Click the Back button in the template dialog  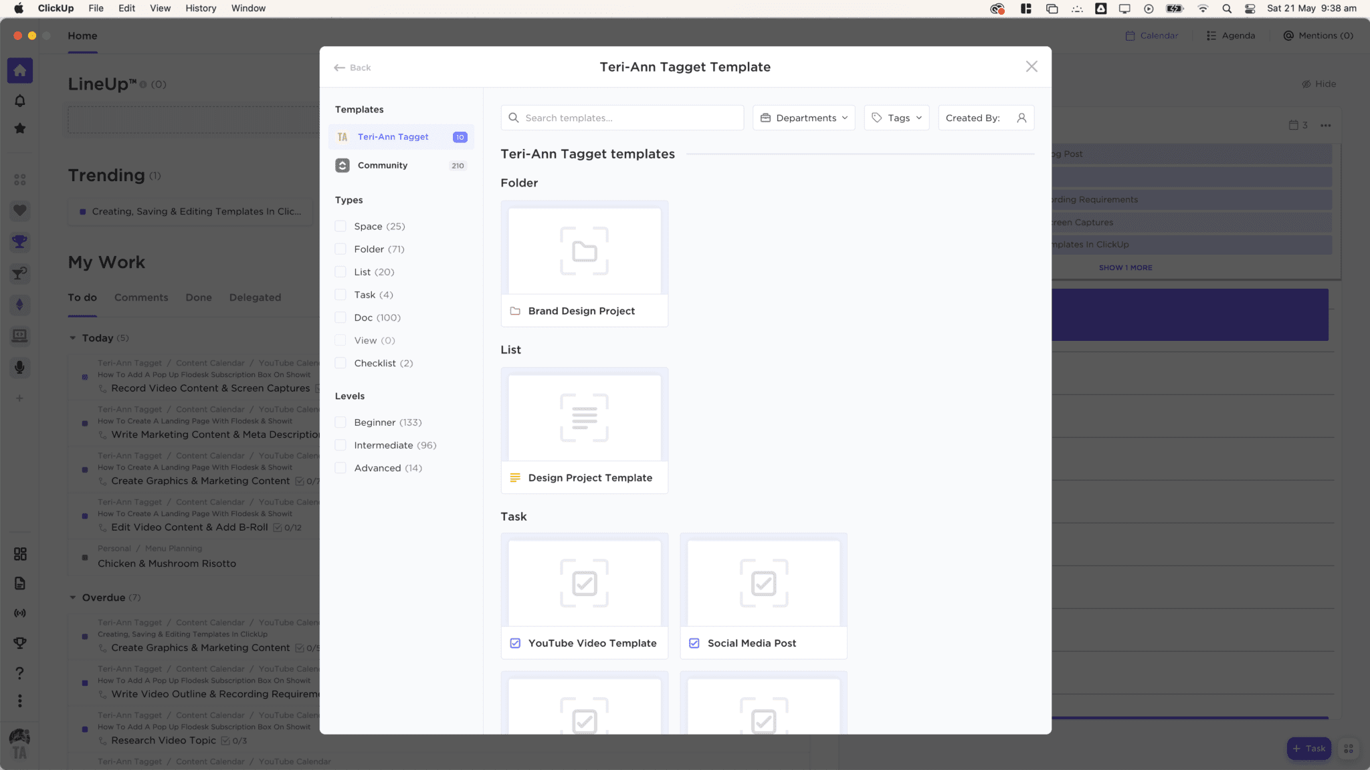click(x=352, y=67)
